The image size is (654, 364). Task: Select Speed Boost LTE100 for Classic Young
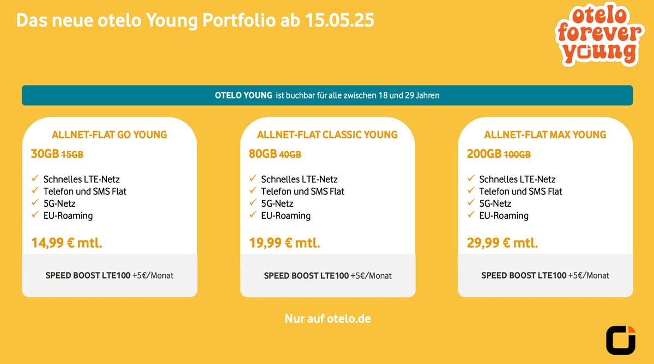point(328,275)
